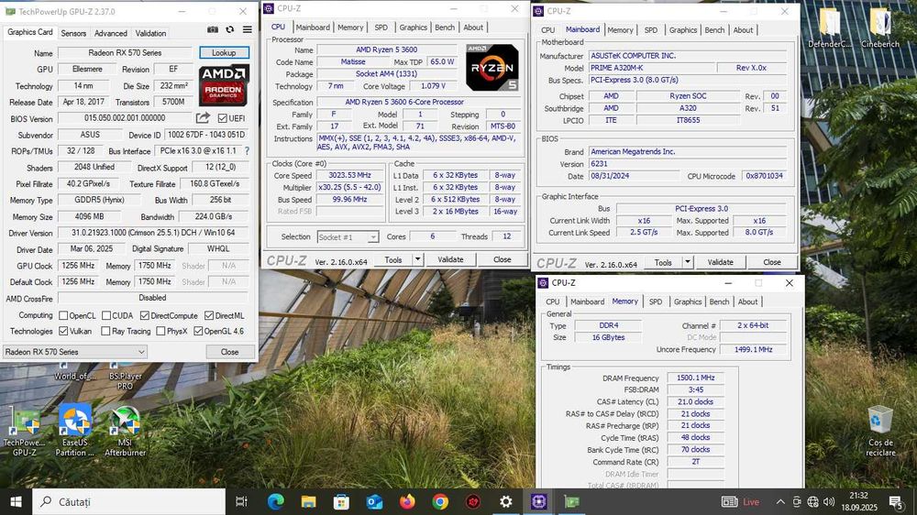Switch to GPU-Z on the taskbar

[571, 501]
